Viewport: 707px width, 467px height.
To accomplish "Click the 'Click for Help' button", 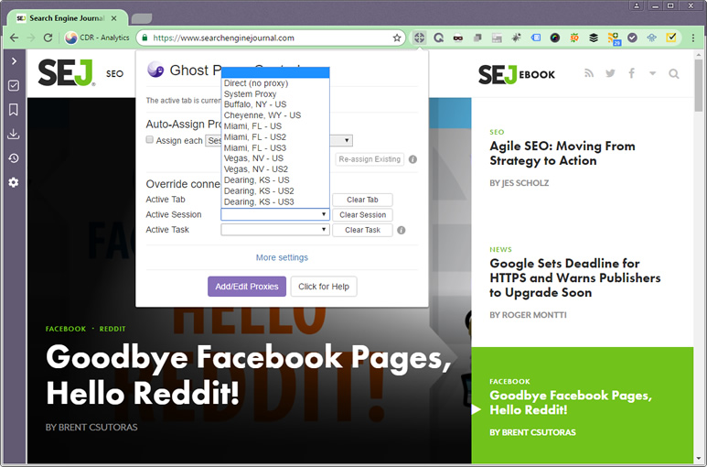I will [x=324, y=287].
